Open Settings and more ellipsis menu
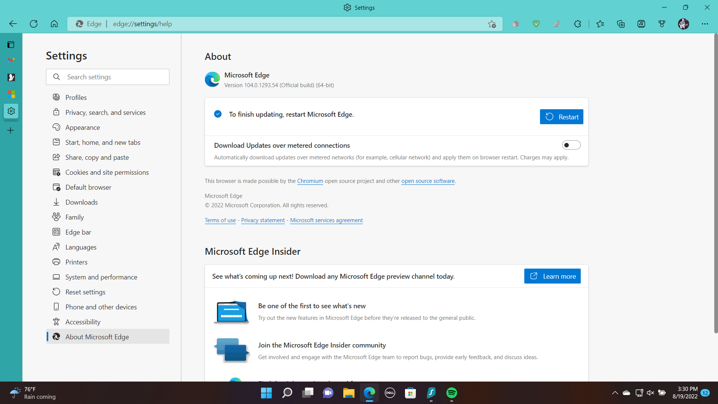 coord(705,24)
